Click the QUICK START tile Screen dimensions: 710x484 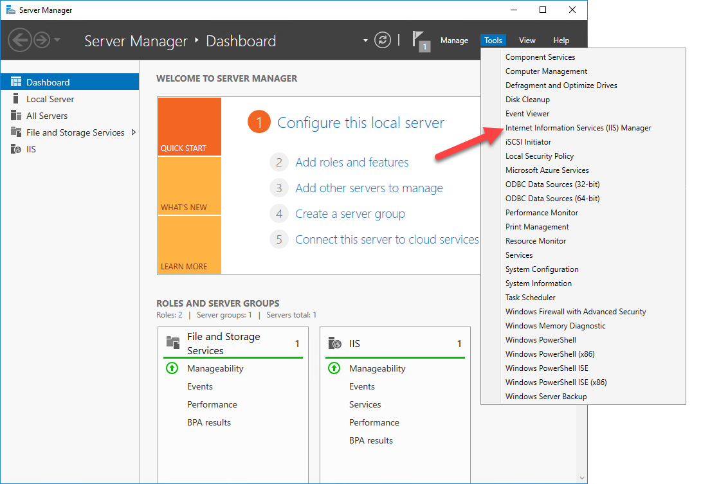pos(189,127)
